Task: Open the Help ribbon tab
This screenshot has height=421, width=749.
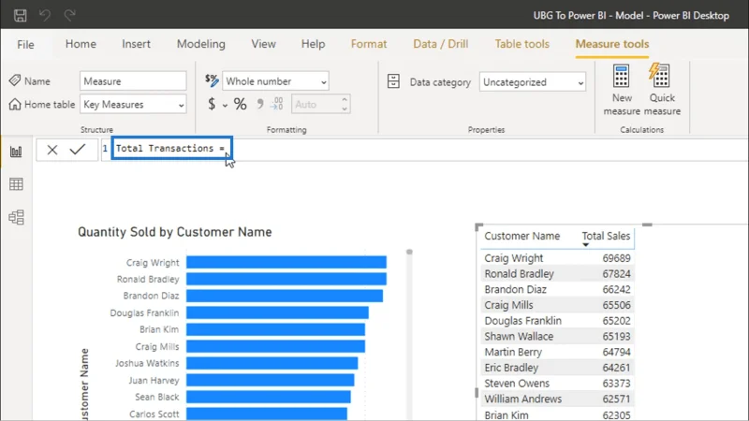Action: coord(313,44)
